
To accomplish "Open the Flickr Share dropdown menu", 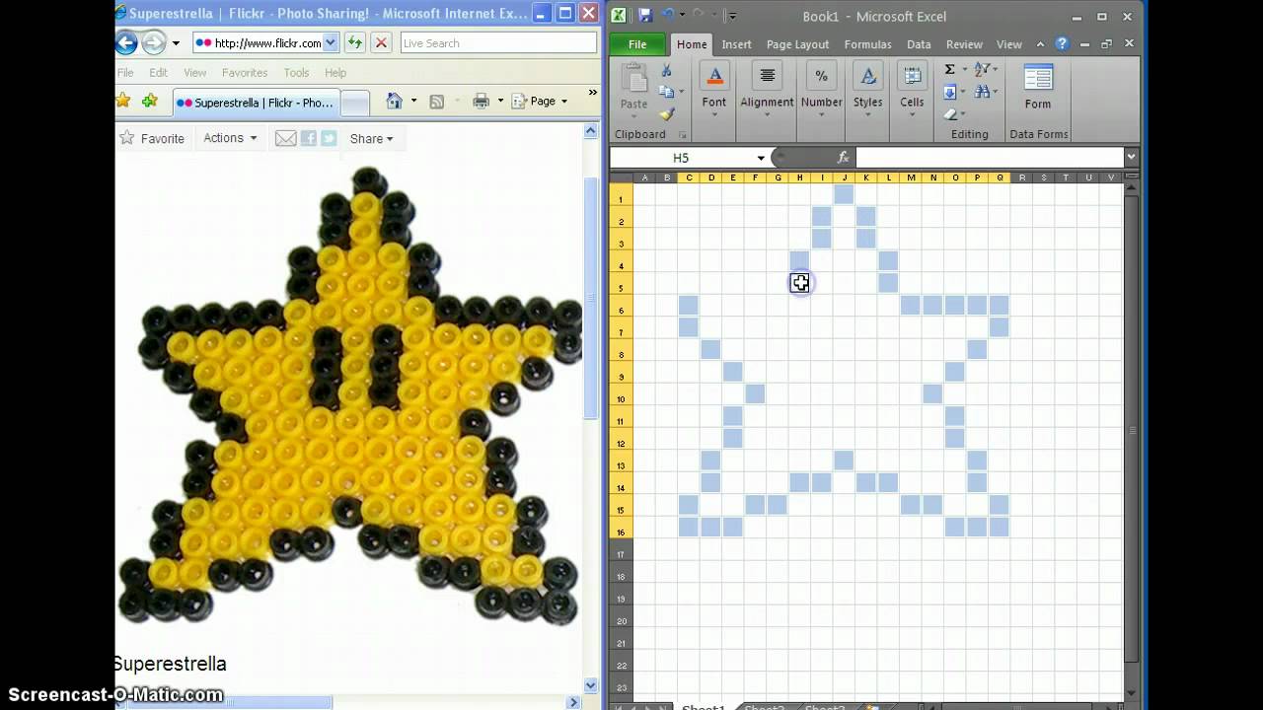I will coord(371,139).
